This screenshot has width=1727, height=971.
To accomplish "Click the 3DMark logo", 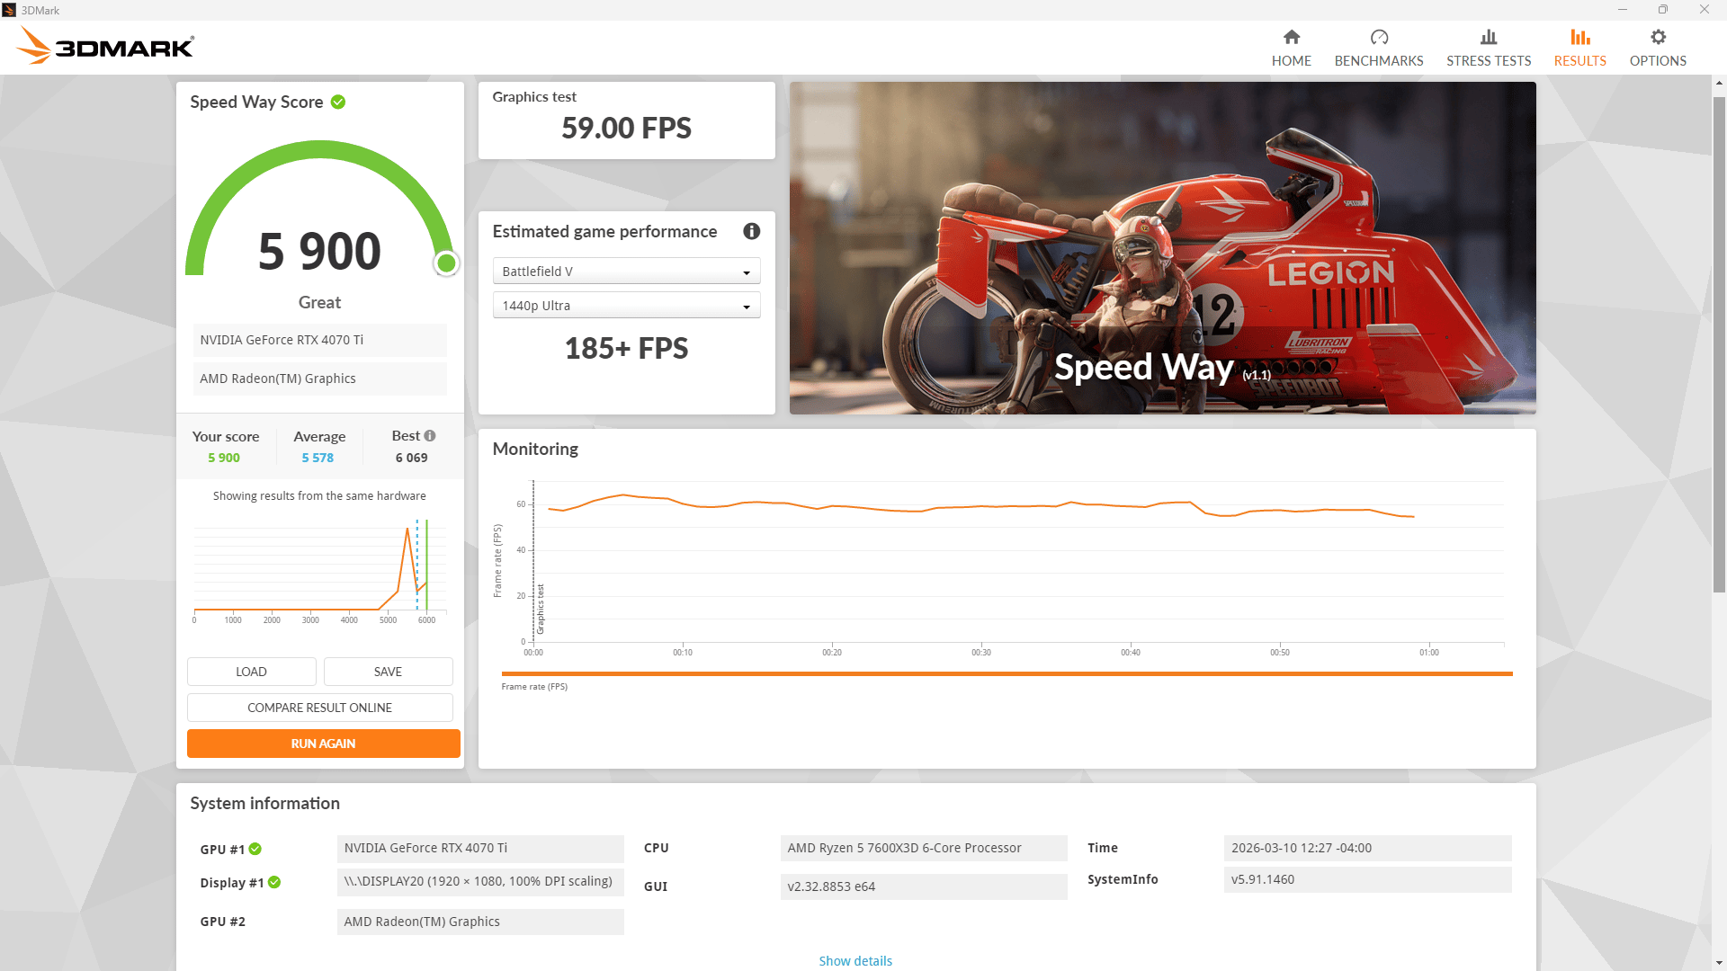I will coord(105,45).
